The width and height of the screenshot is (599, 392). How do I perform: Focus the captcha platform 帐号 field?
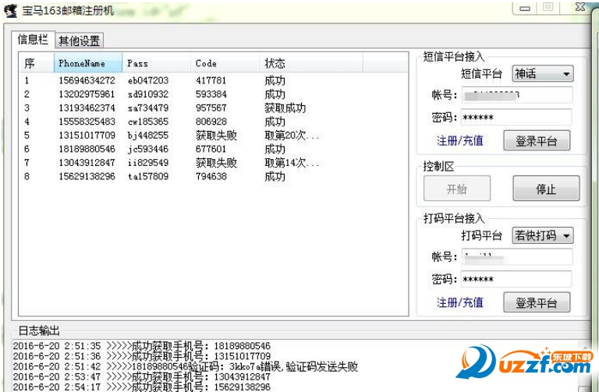[x=516, y=257]
